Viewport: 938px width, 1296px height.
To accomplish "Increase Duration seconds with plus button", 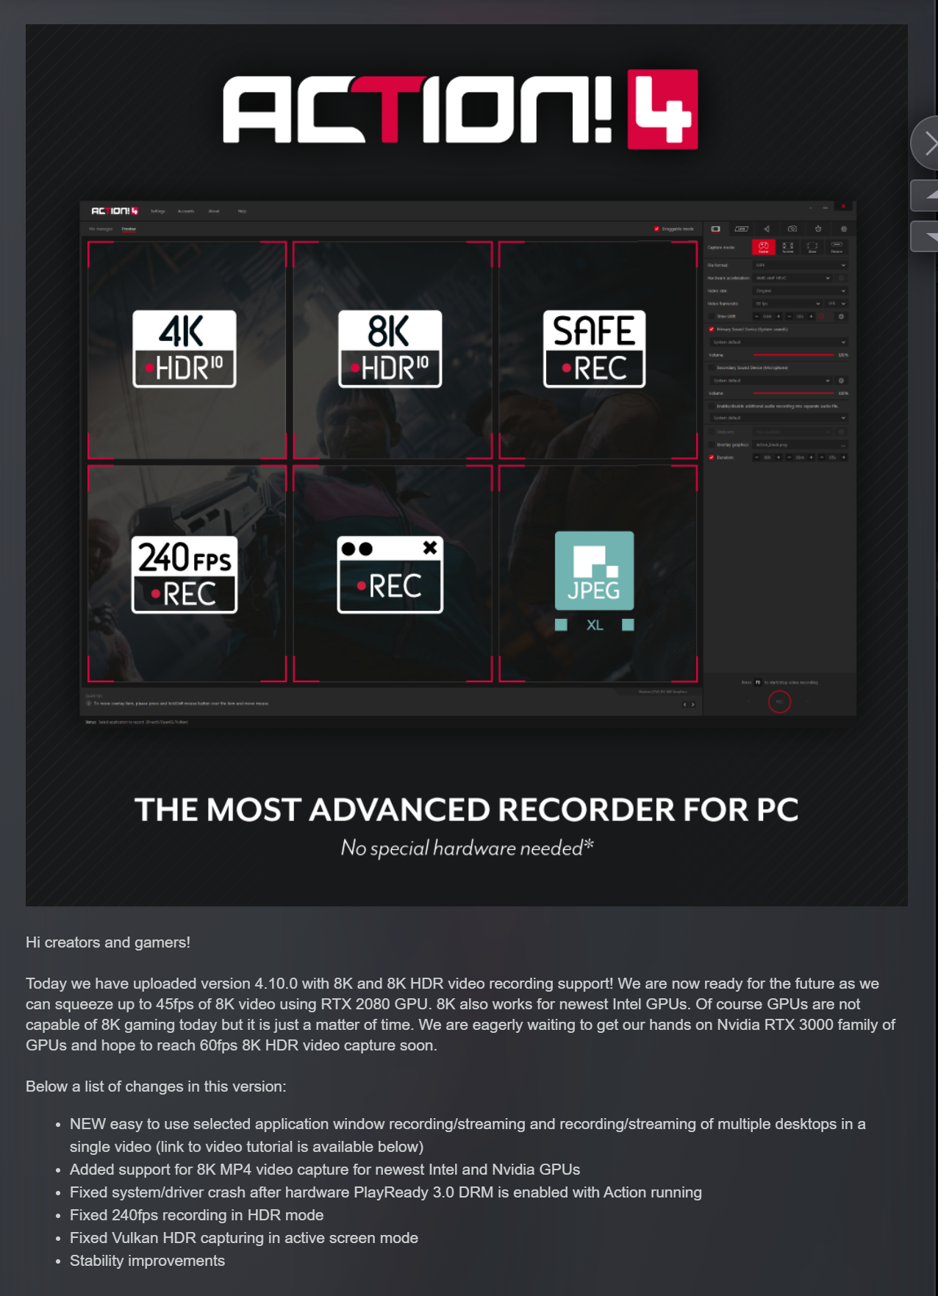I will pyautogui.click(x=844, y=457).
